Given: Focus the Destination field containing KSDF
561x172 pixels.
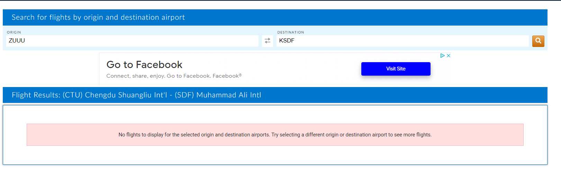Looking at the screenshot, I should 402,41.
